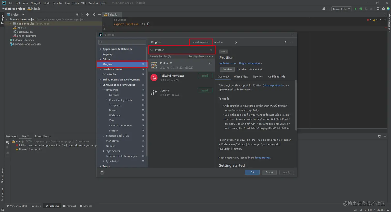Viewport: 391px width, 212px height.
Task: Install the Tailwind Formatter plugin
Action: (x=205, y=76)
